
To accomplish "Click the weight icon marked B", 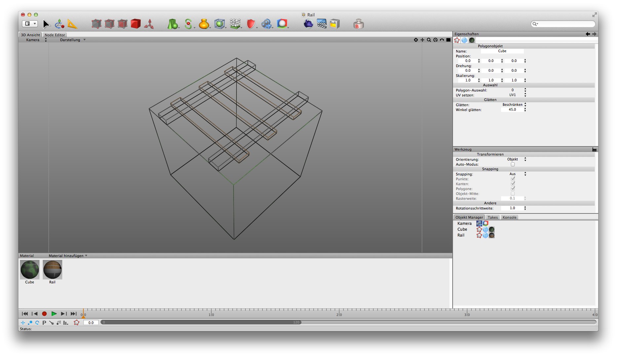I will tap(359, 24).
